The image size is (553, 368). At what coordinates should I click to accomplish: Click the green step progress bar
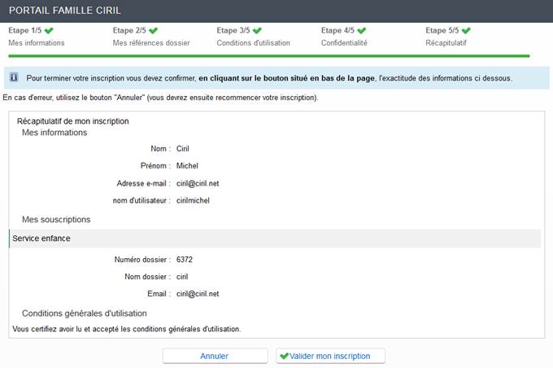pyautogui.click(x=268, y=56)
